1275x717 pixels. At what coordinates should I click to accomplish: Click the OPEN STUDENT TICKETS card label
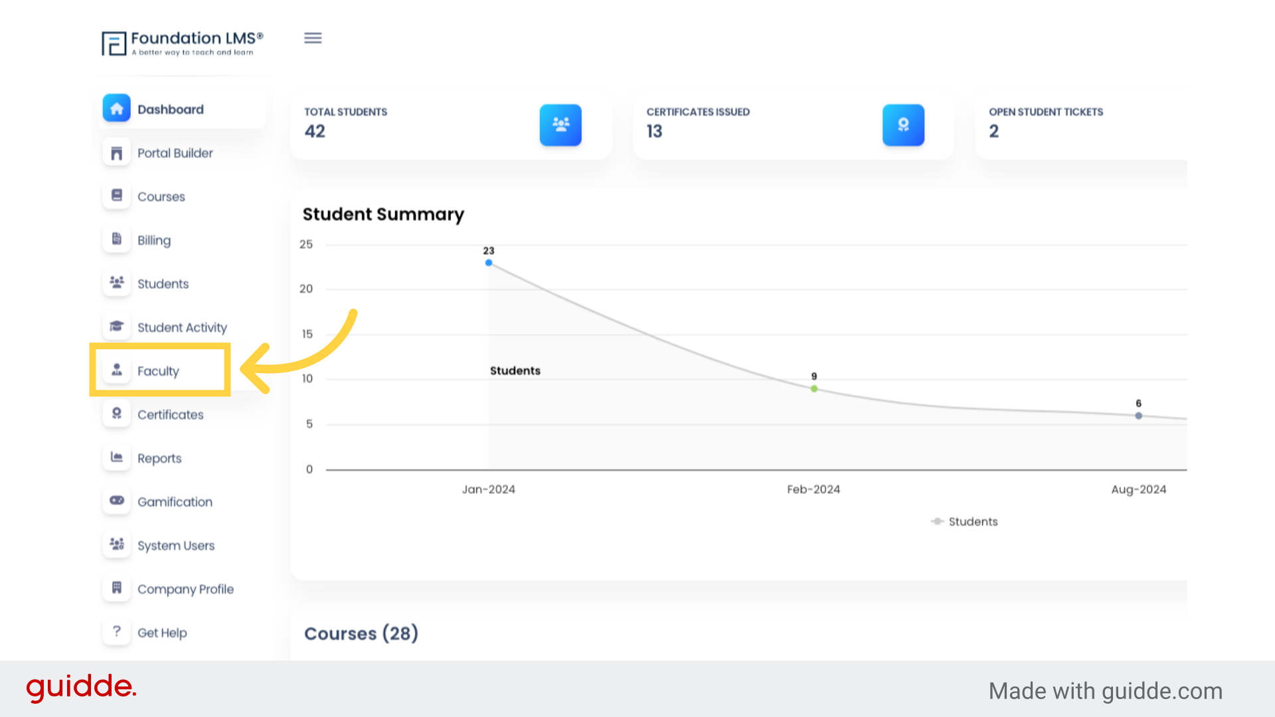coord(1046,112)
